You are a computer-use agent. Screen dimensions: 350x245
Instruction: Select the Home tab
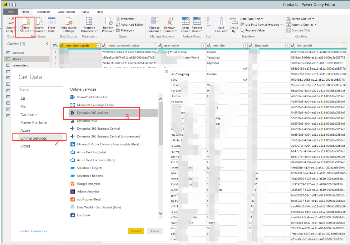[x=25, y=12]
